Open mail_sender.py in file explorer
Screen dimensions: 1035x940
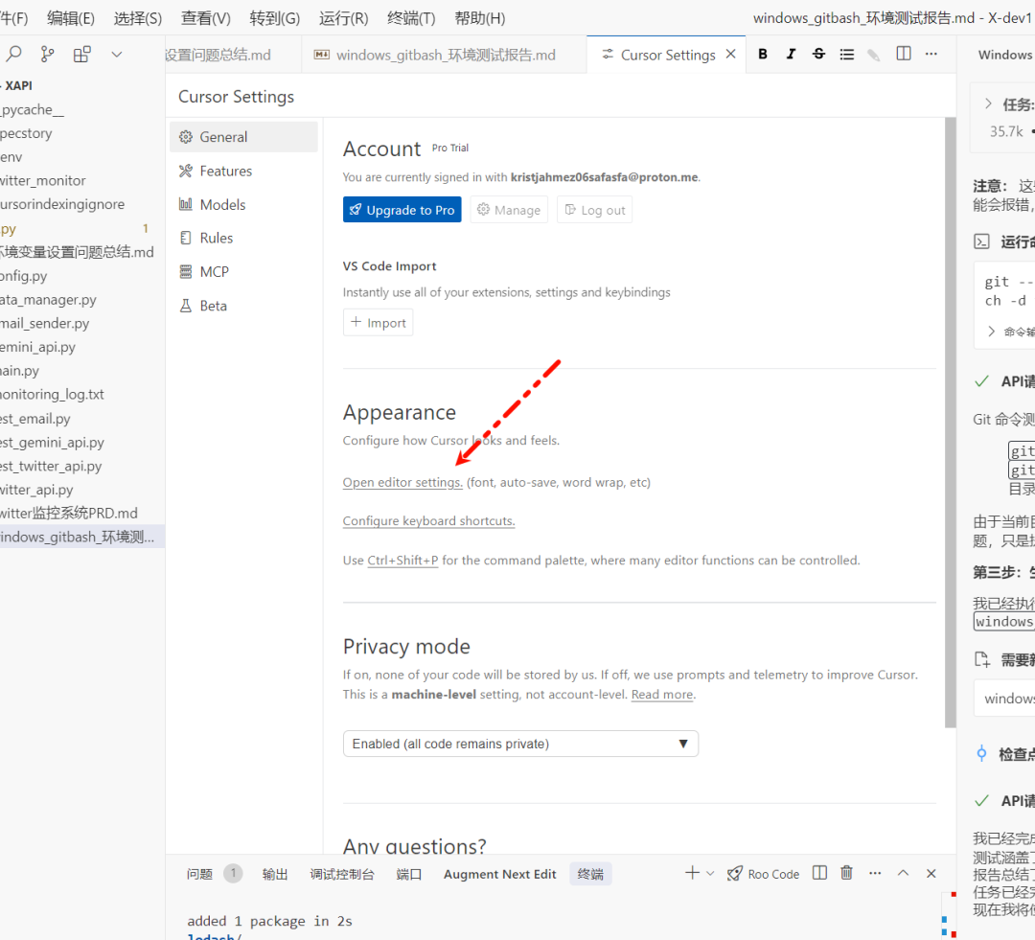(82, 324)
